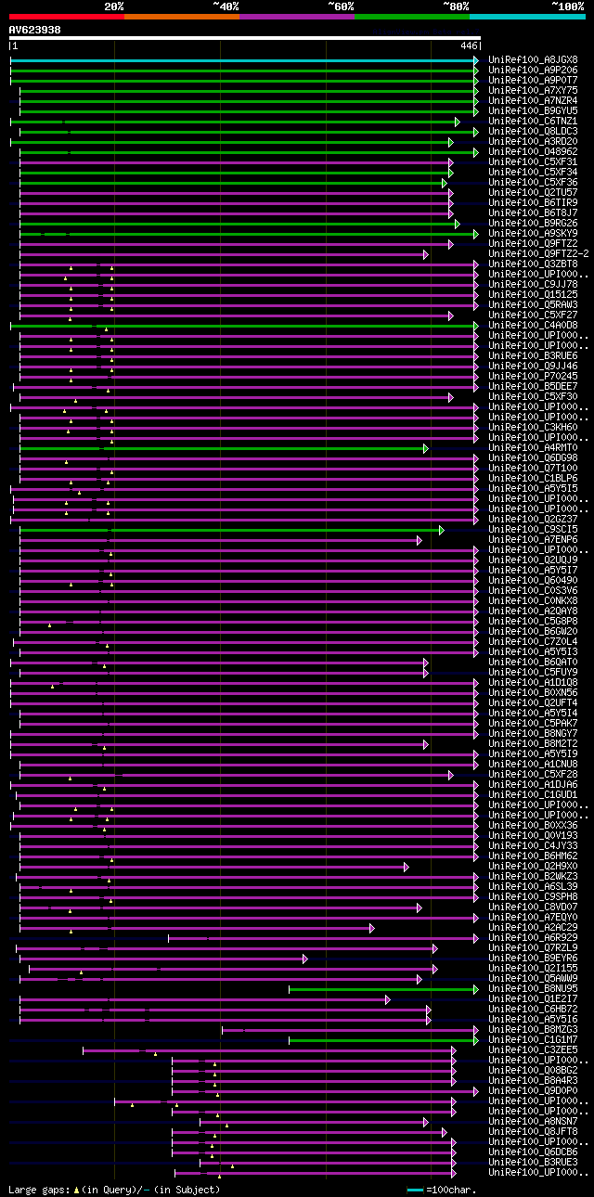The width and height of the screenshot is (594, 1197).
Task: Select hit label UniRef100_C5PAK7
Action: 533,723
